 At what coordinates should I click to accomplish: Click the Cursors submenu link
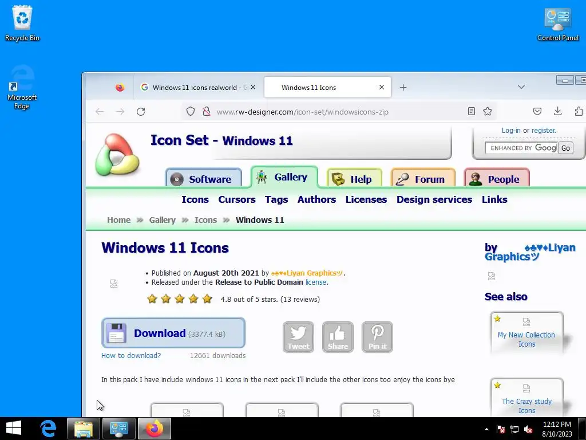point(237,199)
